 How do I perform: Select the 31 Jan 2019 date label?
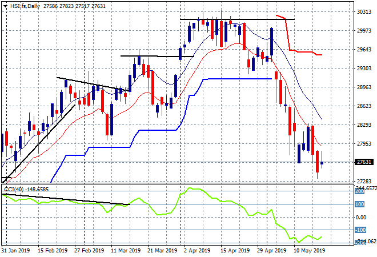pos(15,251)
